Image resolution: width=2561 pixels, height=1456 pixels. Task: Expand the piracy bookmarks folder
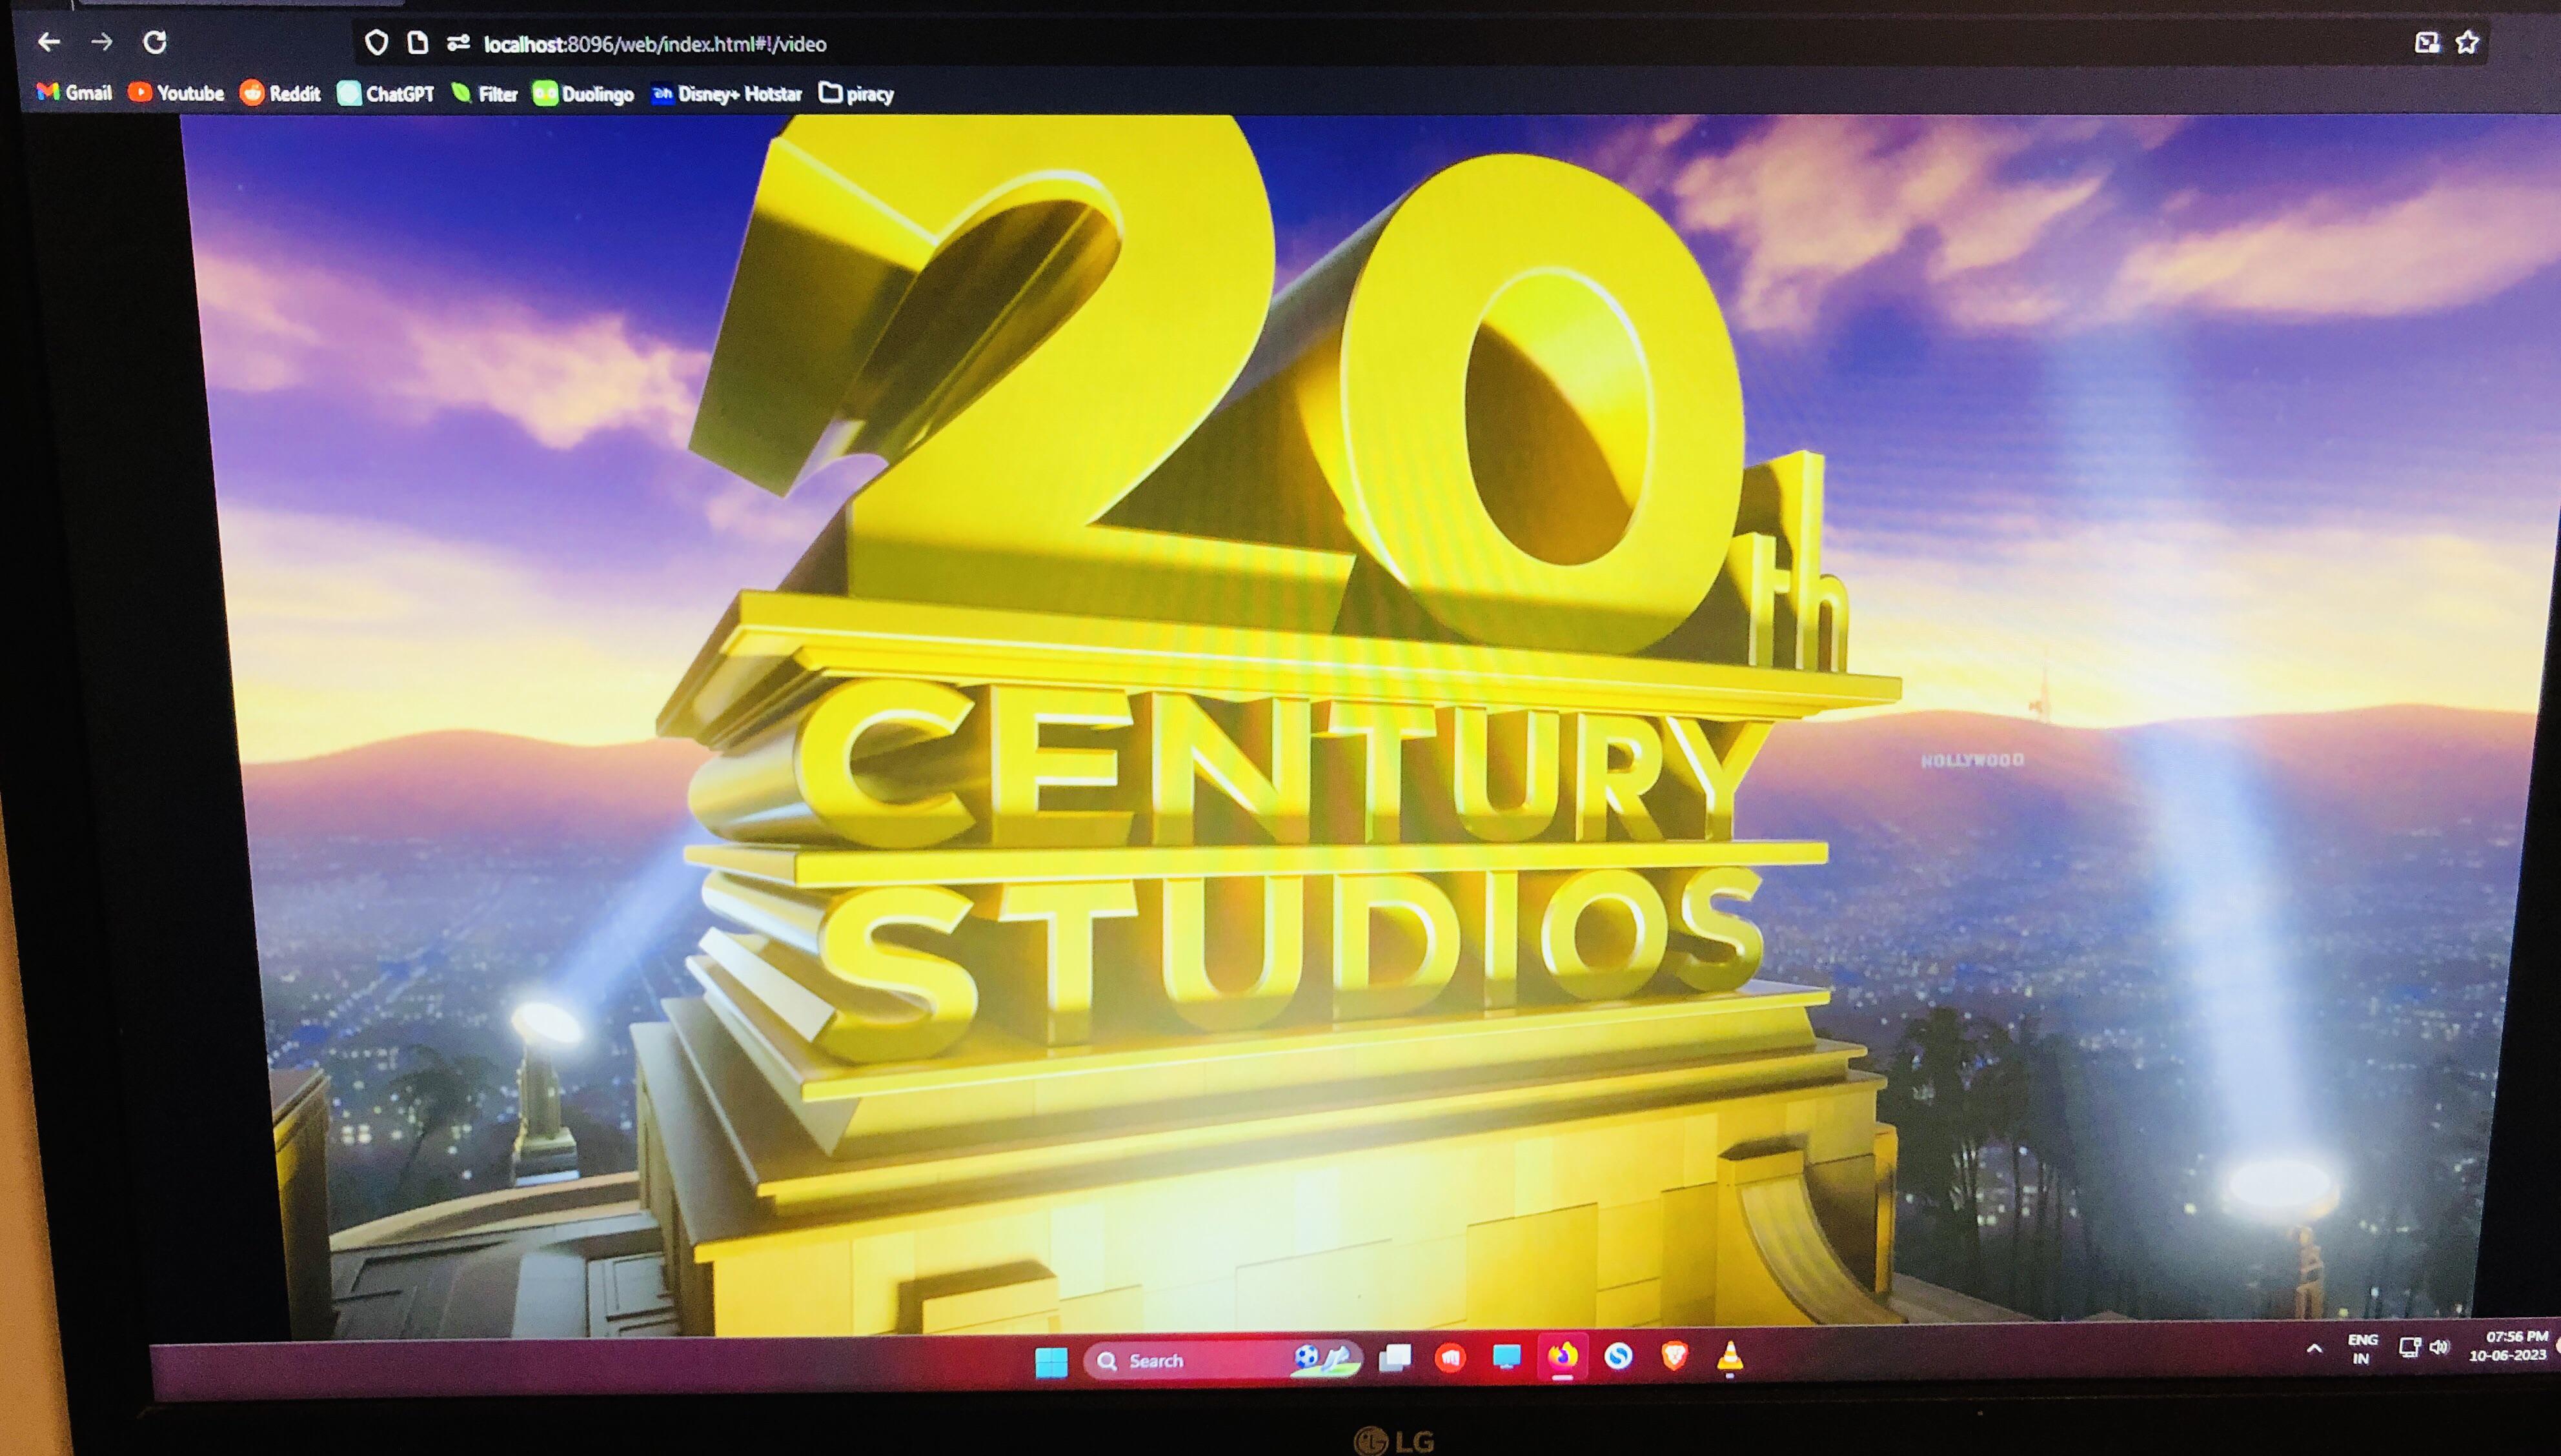(856, 94)
